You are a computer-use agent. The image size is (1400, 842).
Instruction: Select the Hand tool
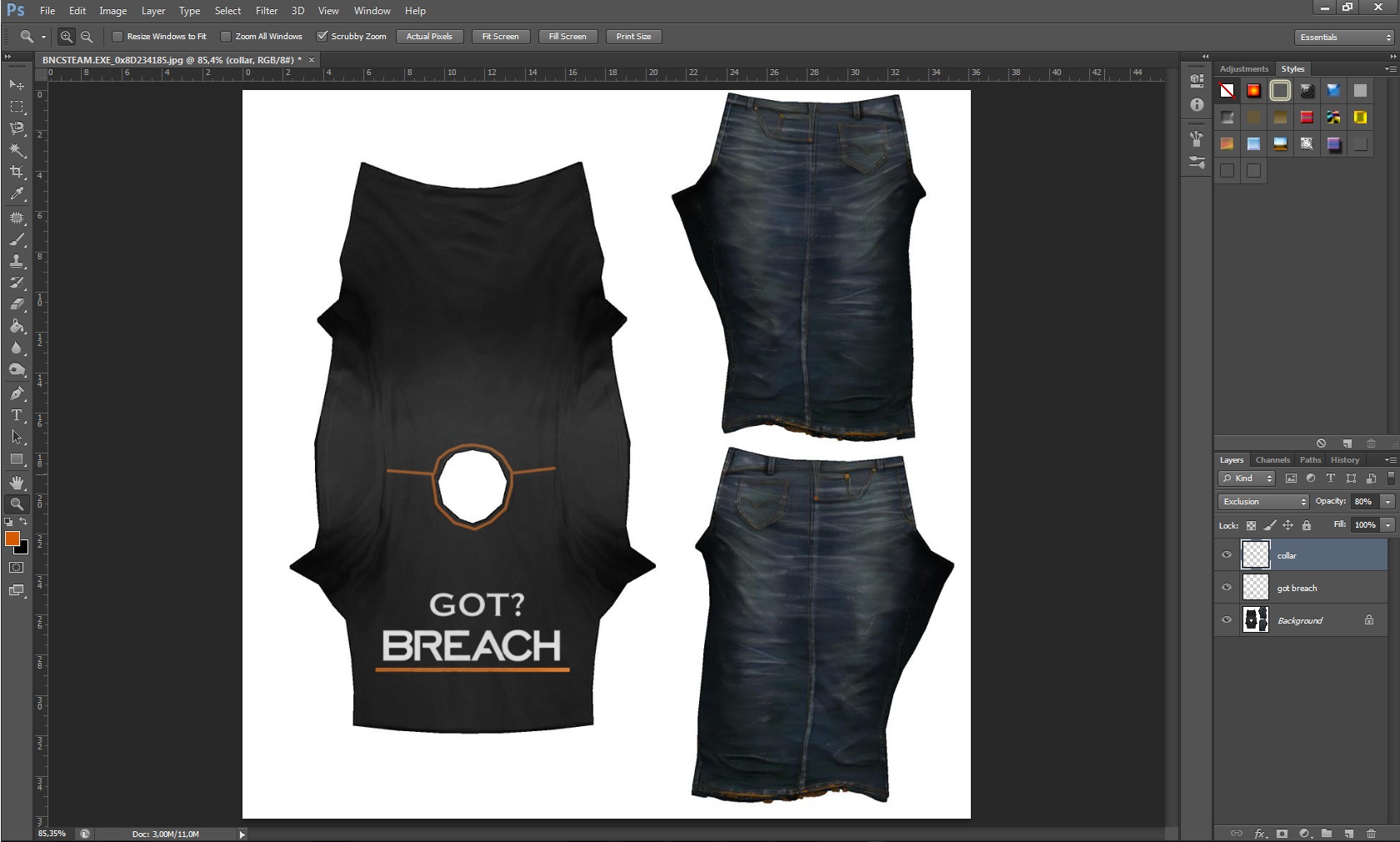click(17, 483)
